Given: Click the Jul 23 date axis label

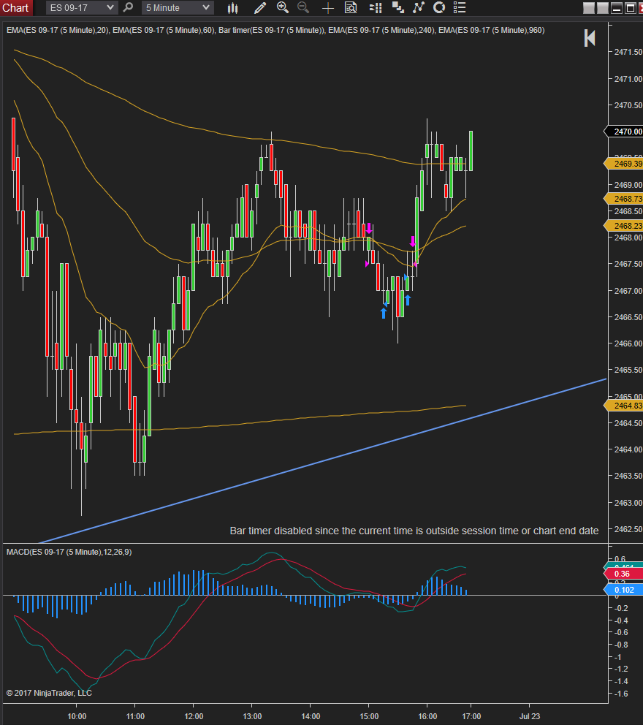Looking at the screenshot, I should (529, 716).
